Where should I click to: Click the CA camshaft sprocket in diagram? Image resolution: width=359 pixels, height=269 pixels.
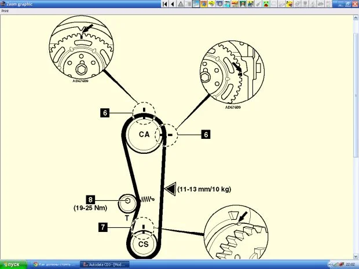click(x=144, y=134)
